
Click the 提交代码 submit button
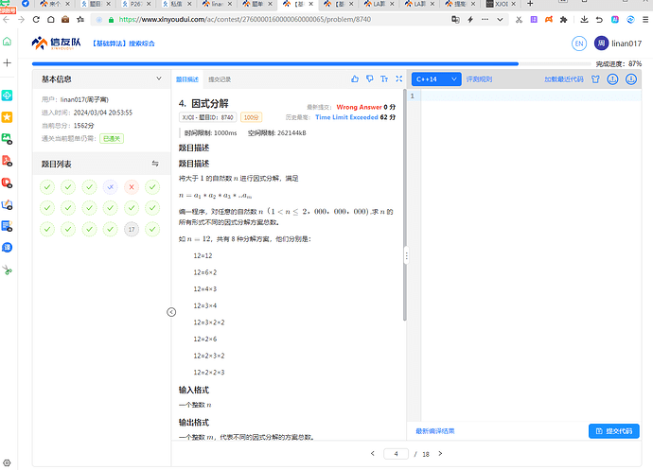click(614, 431)
